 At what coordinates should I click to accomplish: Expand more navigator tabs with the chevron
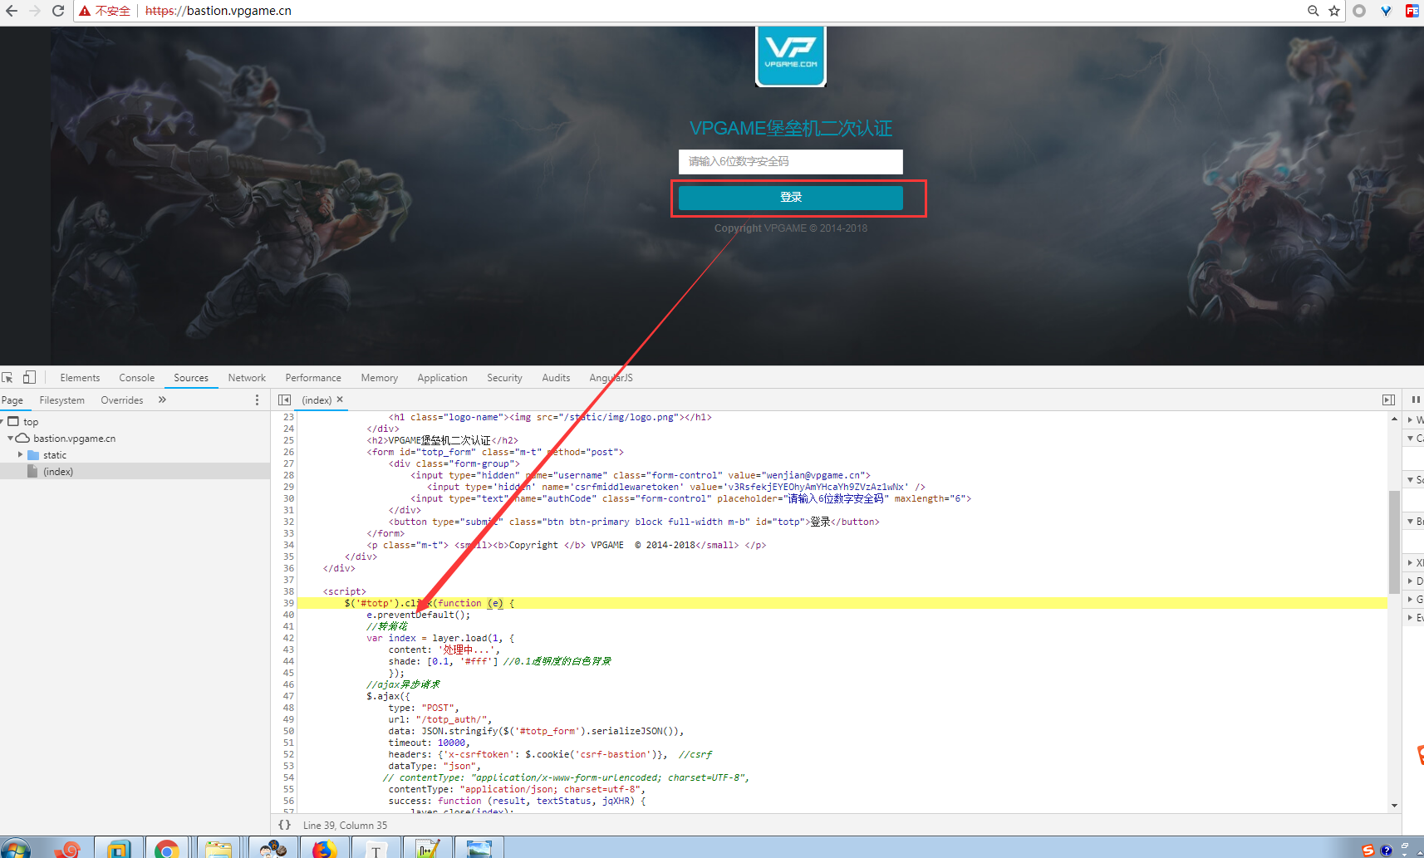click(x=162, y=400)
